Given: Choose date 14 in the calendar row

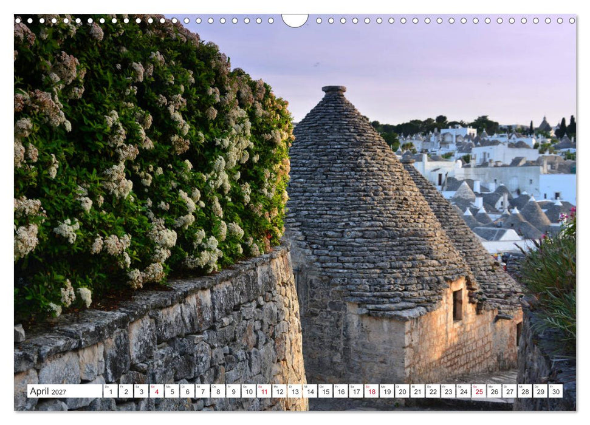Looking at the screenshot, I should (x=310, y=391).
